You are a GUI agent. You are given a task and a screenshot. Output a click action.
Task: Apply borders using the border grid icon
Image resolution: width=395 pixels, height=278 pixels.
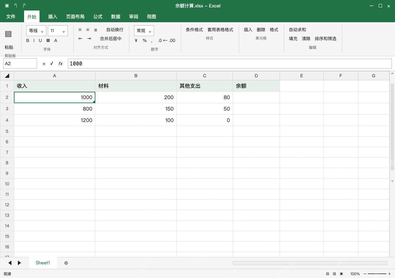pyautogui.click(x=48, y=40)
